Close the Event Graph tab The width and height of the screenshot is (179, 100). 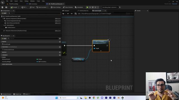pyautogui.click(x=105, y=11)
